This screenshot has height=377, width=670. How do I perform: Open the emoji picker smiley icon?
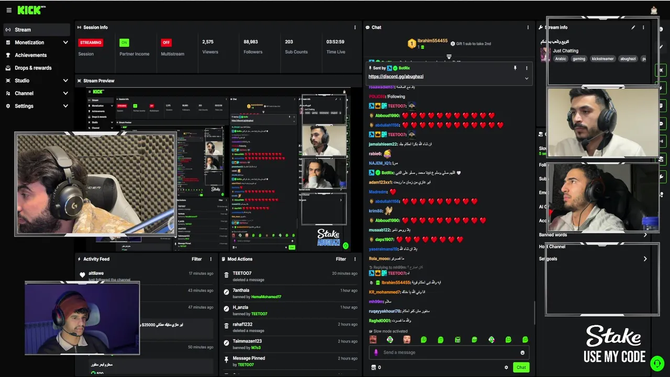522,352
